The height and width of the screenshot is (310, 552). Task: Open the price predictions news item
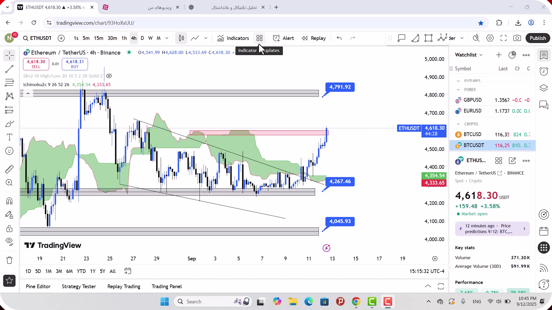[x=492, y=229]
